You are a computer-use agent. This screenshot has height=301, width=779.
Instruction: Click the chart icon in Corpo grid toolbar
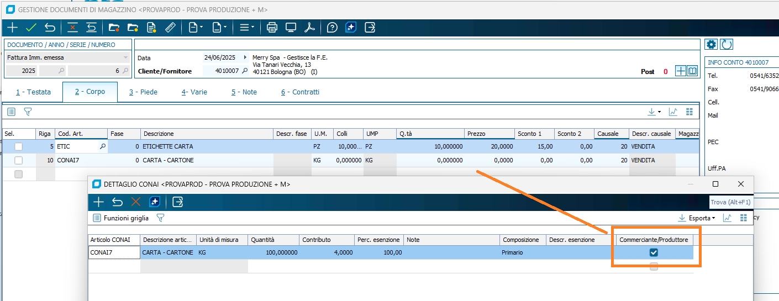pos(673,112)
